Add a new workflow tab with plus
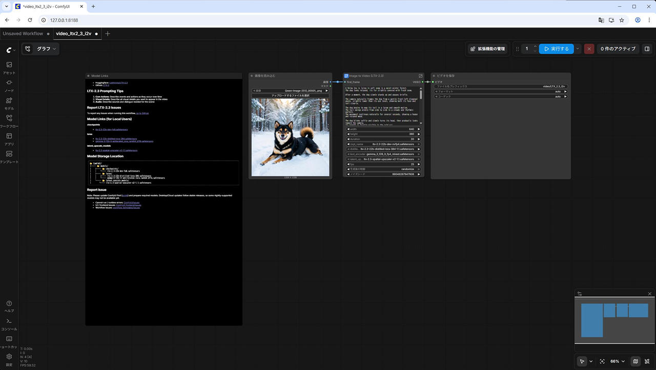The height and width of the screenshot is (370, 656). coord(108,34)
